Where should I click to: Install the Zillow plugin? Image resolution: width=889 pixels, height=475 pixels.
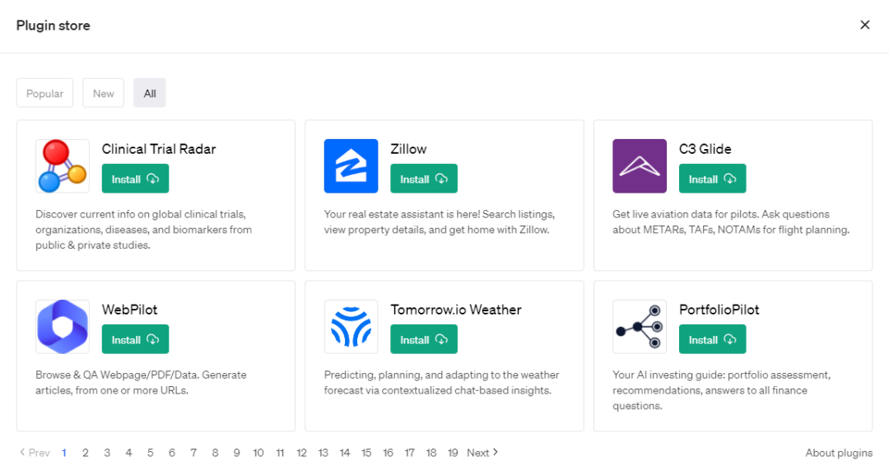[423, 179]
